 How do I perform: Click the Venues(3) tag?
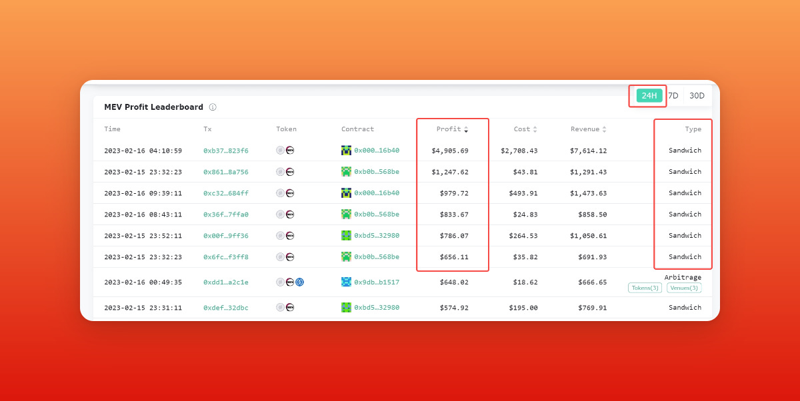point(684,288)
